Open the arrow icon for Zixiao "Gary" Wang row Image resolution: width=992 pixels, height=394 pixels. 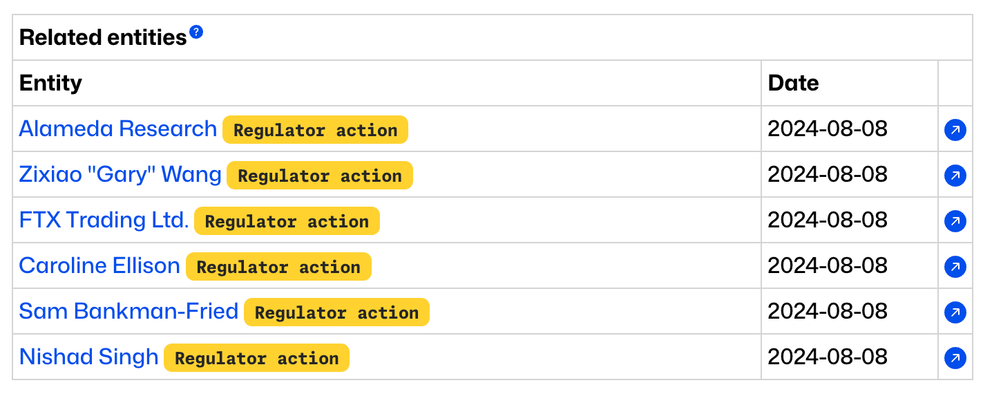click(x=955, y=176)
